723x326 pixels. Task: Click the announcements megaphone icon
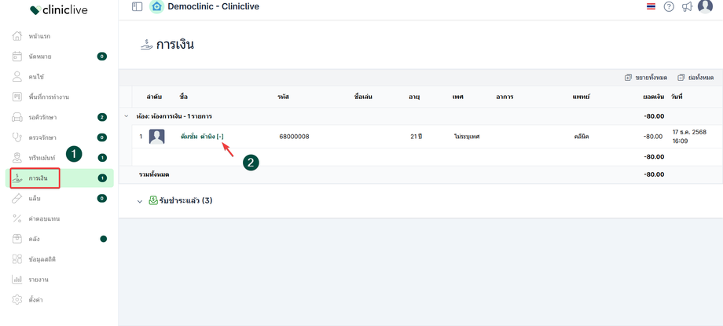coord(687,6)
